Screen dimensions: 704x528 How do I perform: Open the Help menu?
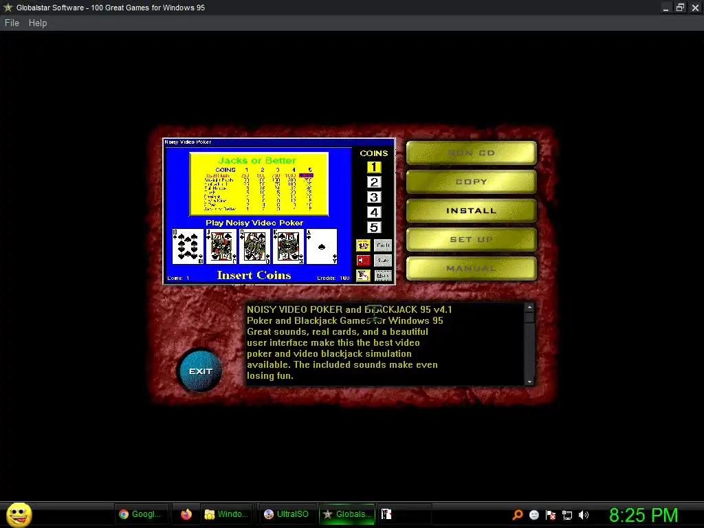click(38, 23)
